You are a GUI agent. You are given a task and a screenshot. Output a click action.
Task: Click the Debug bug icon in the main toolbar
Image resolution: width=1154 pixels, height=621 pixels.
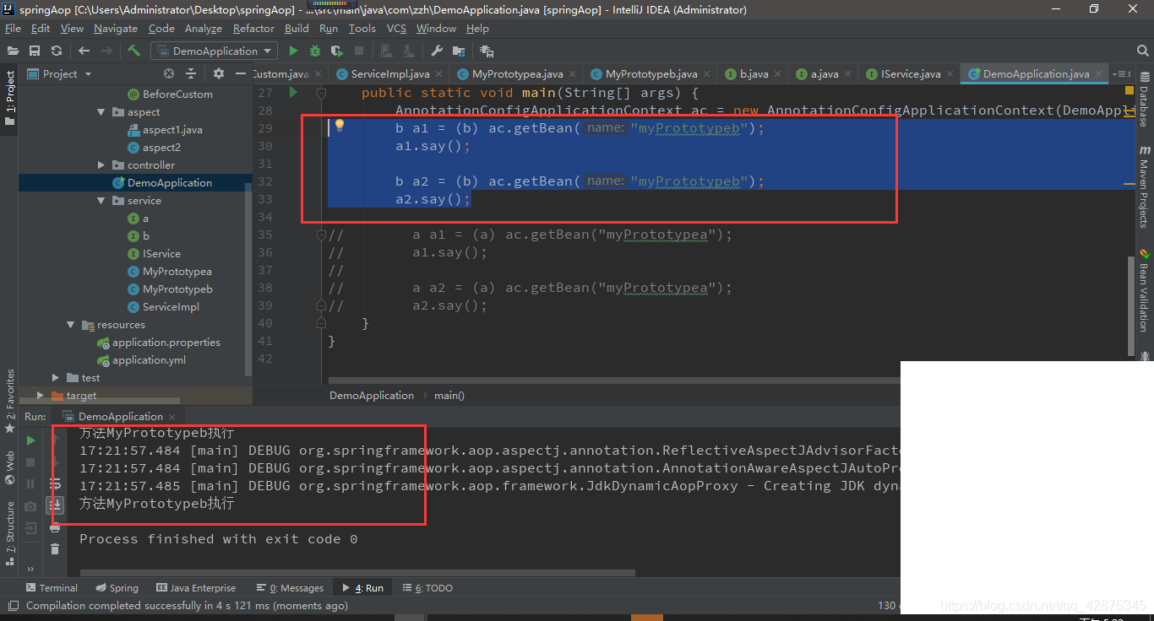coord(315,51)
